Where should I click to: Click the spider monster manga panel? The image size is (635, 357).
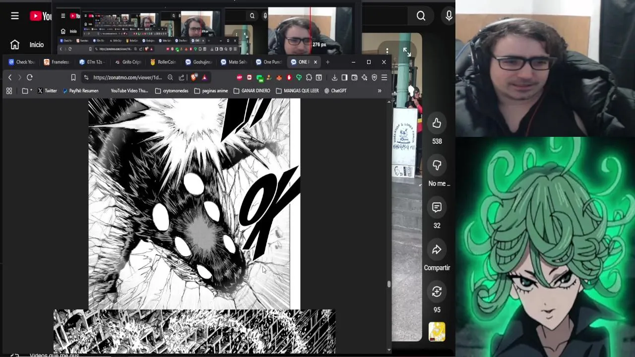click(194, 204)
